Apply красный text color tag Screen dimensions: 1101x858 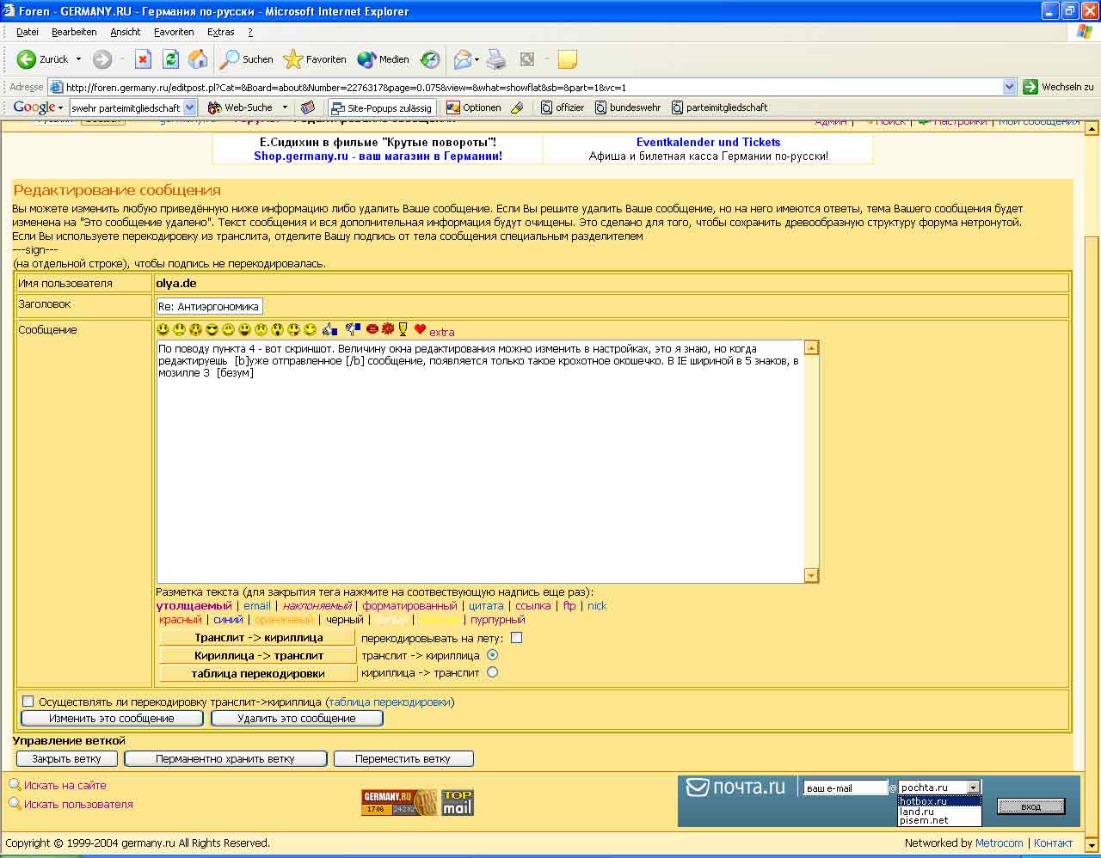[x=180, y=619]
